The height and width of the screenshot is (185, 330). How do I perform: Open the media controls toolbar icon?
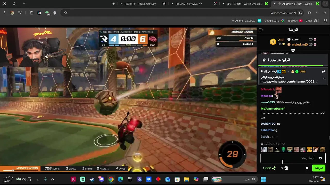(x=20, y=13)
